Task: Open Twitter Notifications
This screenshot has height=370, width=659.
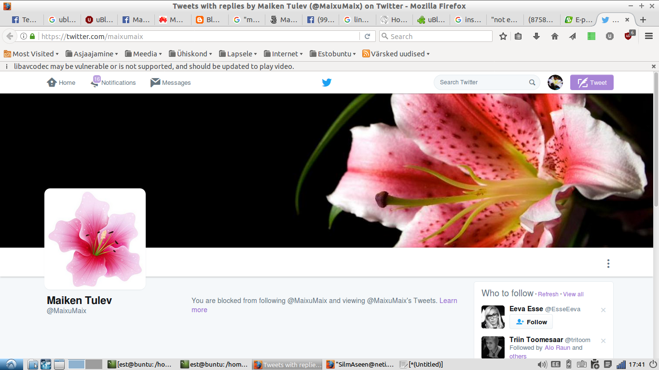Action: (x=113, y=82)
